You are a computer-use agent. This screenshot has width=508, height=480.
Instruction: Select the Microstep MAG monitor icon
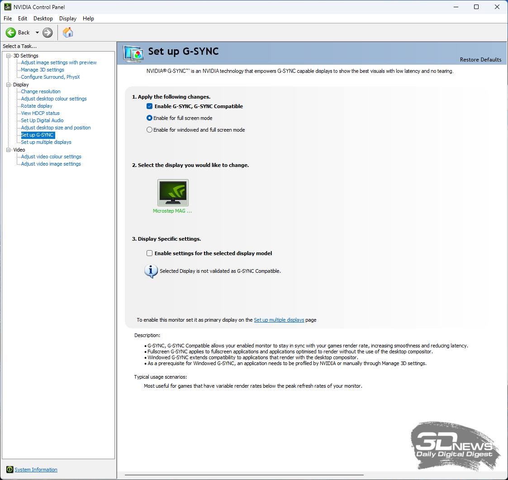tap(173, 193)
